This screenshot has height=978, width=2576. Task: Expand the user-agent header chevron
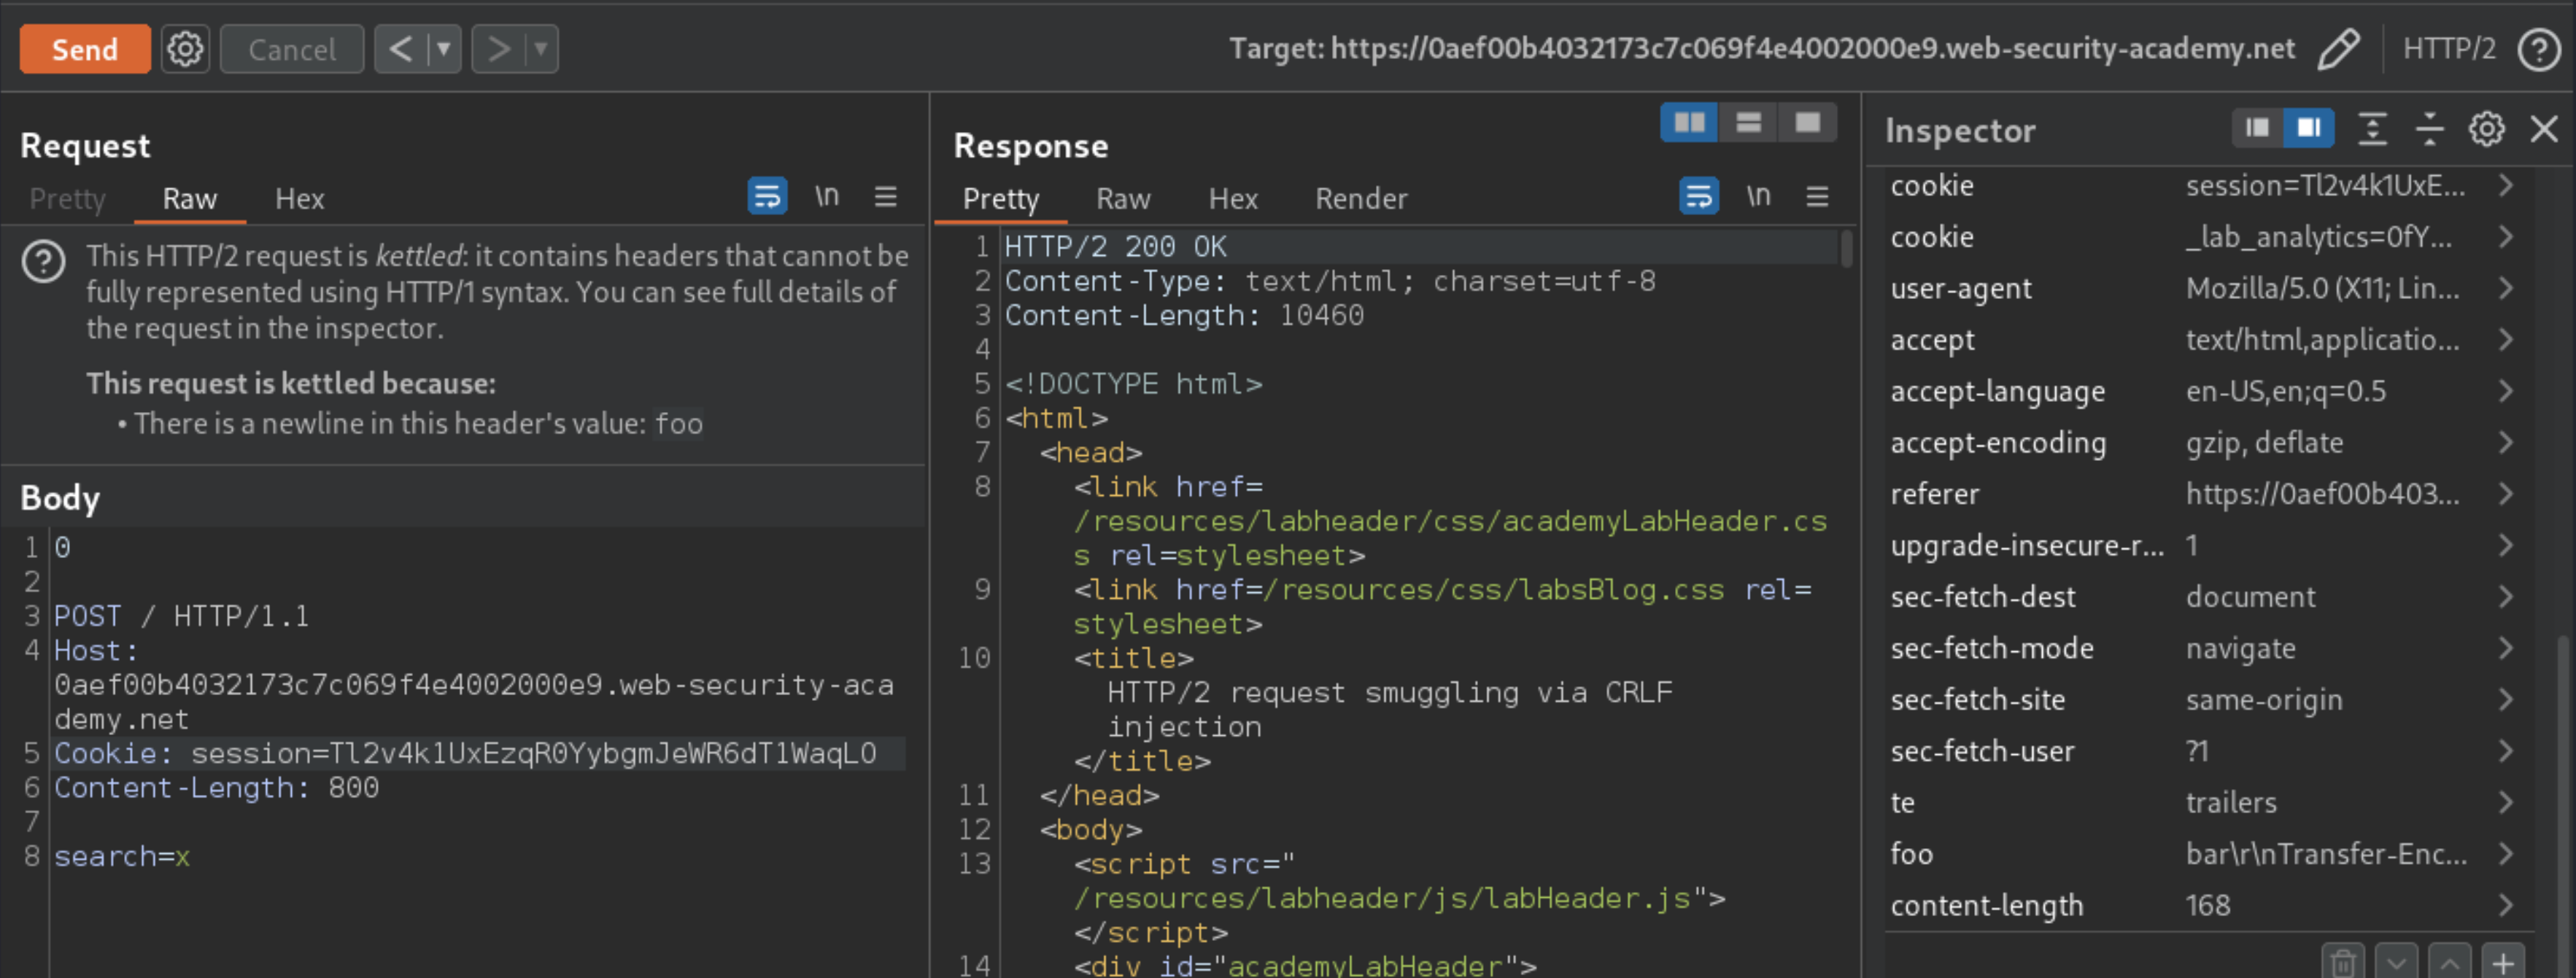(x=2505, y=288)
